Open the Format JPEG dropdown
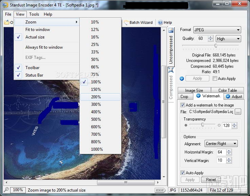 (217, 30)
